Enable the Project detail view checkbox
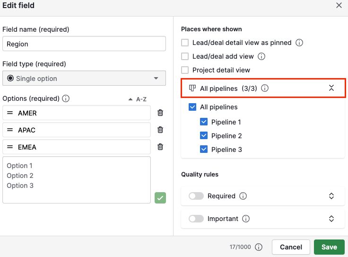Screen dimensions: 348x257 [185, 70]
